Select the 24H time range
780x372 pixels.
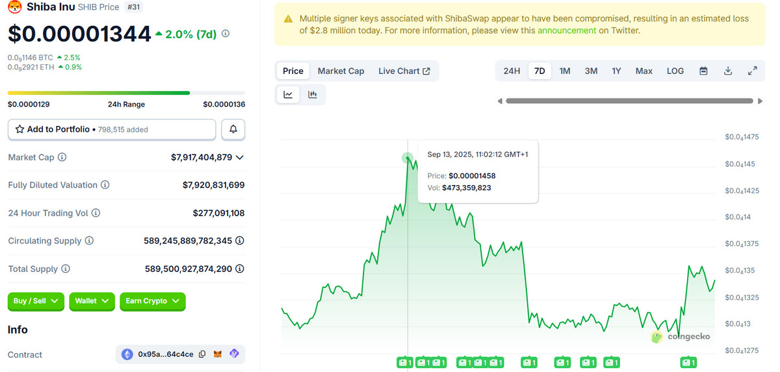pos(512,71)
